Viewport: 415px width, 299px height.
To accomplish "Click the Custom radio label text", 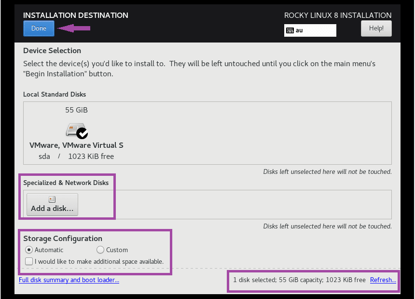I will coord(117,250).
